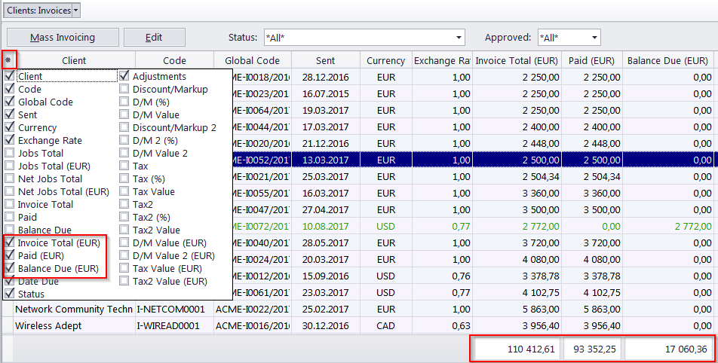The image size is (718, 363).
Task: Click the CAD currency cell
Action: pos(386,325)
